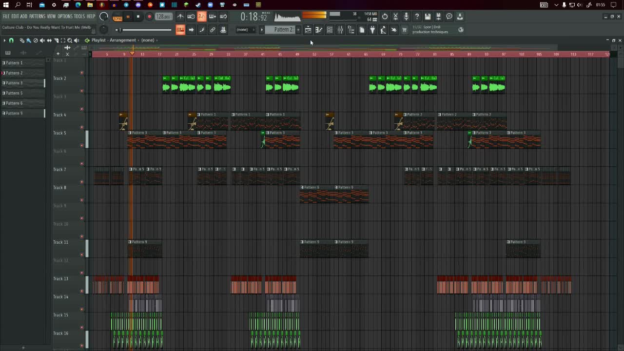624x351 pixels.
Task: Open the tempo tapper
Action: 383,30
